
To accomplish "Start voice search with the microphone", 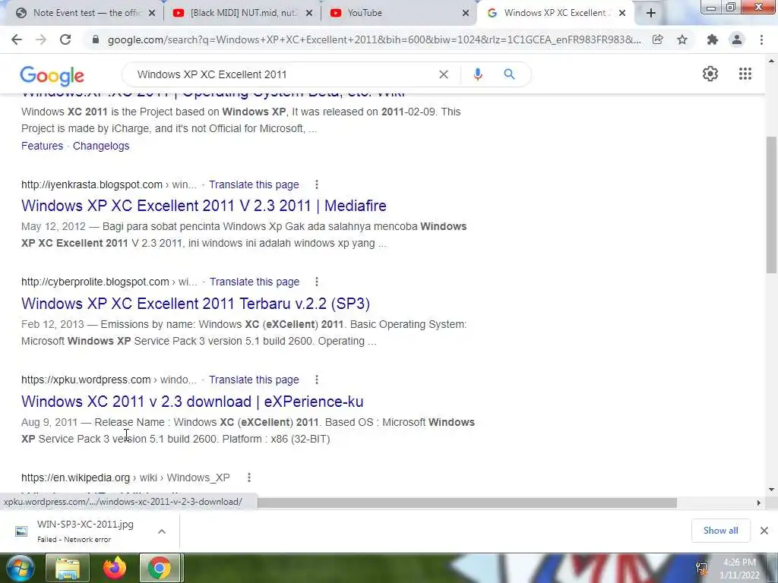I will (478, 74).
